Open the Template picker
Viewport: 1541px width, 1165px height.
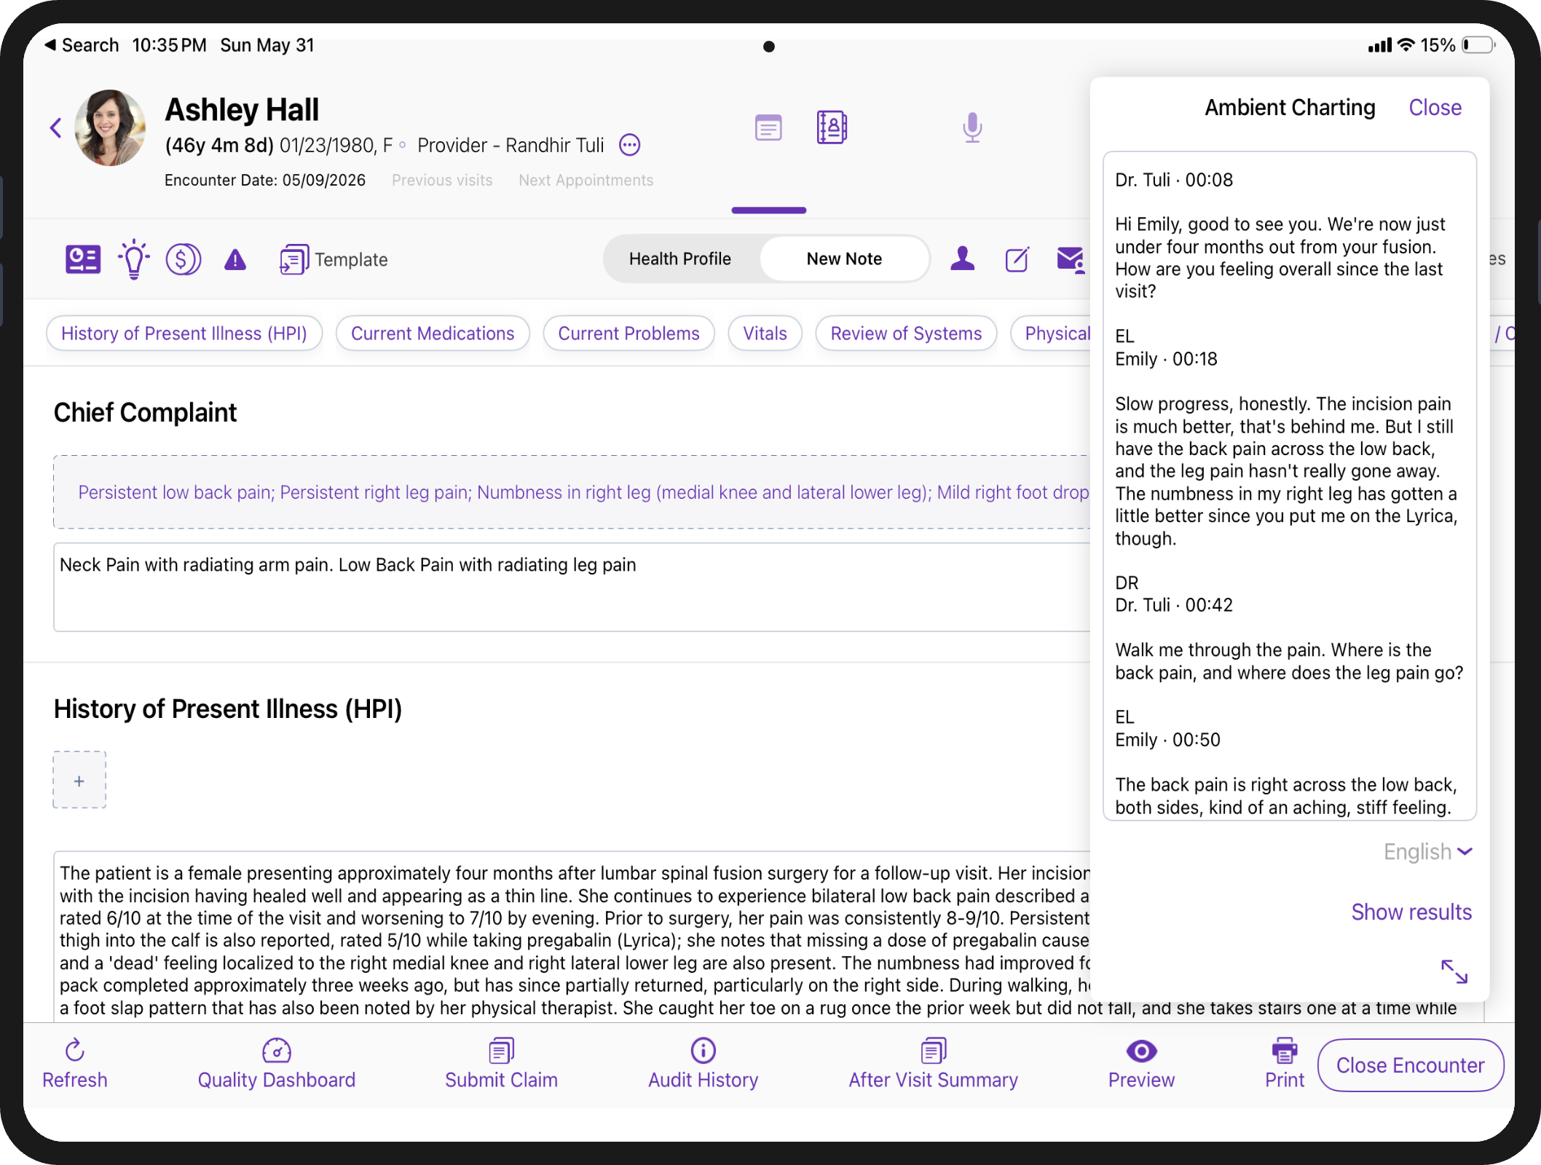point(334,259)
